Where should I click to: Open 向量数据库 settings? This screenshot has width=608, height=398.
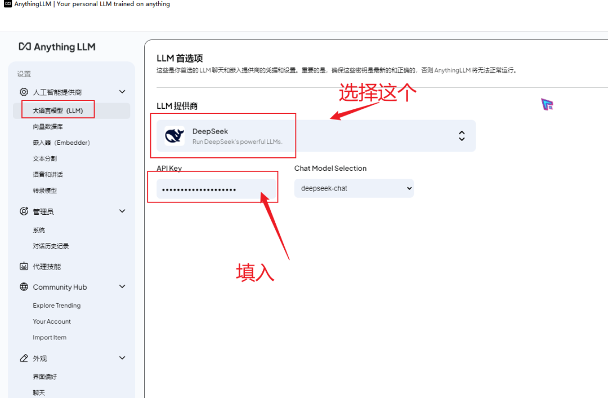click(x=48, y=127)
